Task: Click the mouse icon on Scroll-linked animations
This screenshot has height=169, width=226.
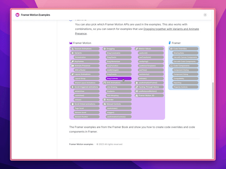Action: [x=73, y=104]
